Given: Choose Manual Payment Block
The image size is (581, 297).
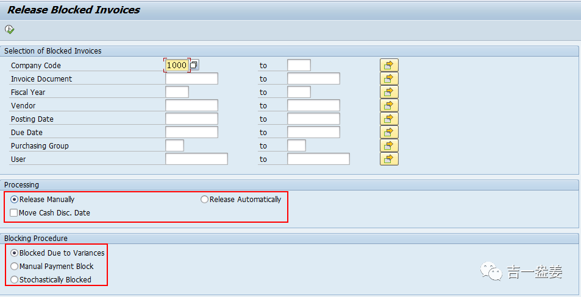Looking at the screenshot, I should (14, 267).
